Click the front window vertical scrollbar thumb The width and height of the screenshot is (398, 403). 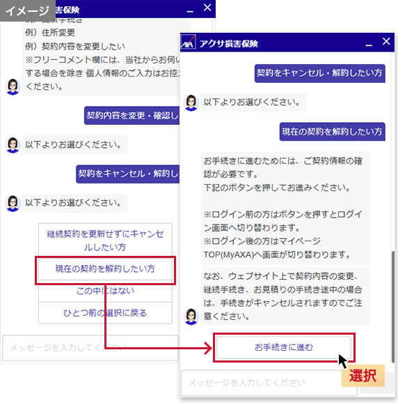point(393,307)
